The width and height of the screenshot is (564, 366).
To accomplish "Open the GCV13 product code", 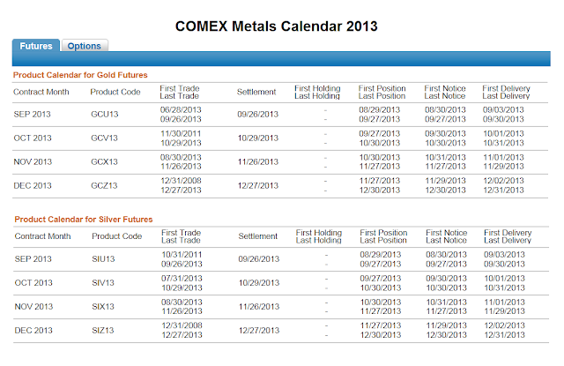I will tap(104, 138).
